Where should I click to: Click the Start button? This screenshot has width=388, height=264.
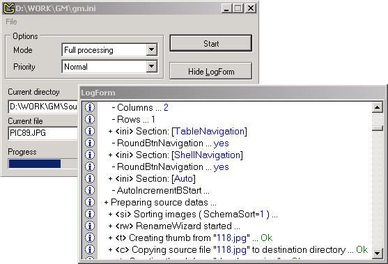[211, 43]
